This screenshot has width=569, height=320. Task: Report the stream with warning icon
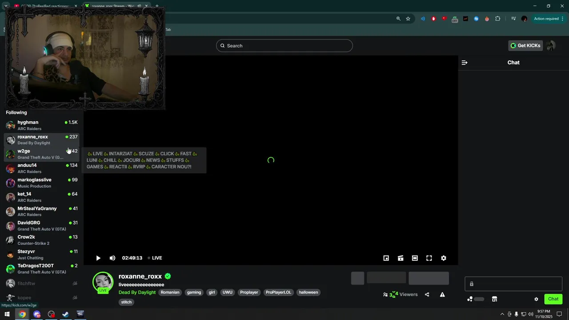(x=442, y=294)
